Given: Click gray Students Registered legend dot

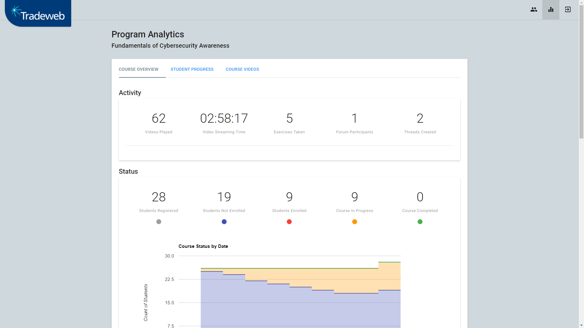Looking at the screenshot, I should pos(158,222).
